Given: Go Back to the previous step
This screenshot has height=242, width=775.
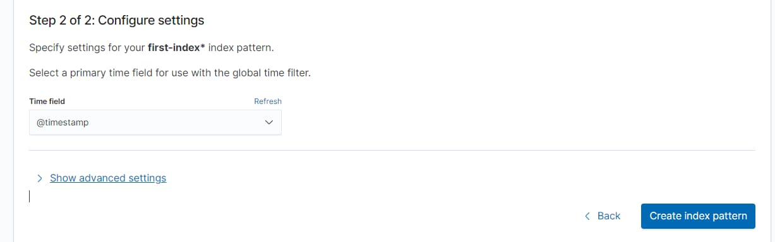Looking at the screenshot, I should point(603,216).
